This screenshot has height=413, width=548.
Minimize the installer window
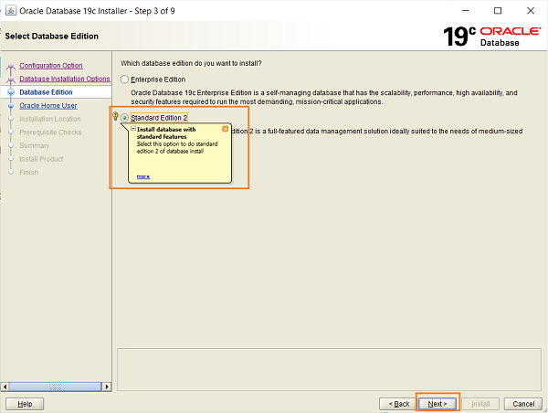click(466, 11)
